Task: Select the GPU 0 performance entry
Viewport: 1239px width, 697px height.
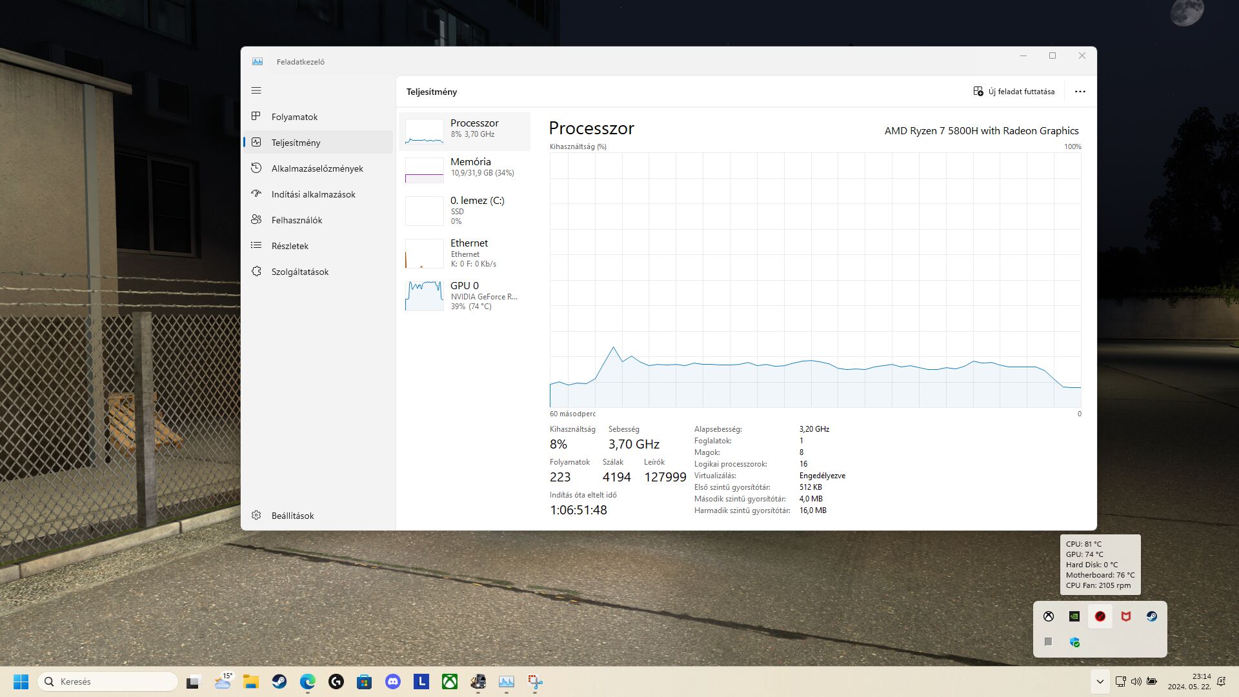Action: pyautogui.click(x=464, y=296)
